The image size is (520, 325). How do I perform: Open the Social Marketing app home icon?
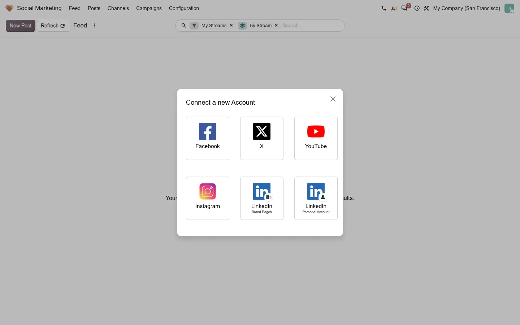pos(9,8)
